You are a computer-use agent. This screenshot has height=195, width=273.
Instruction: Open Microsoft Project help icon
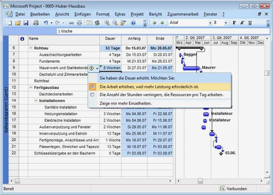click(133, 23)
